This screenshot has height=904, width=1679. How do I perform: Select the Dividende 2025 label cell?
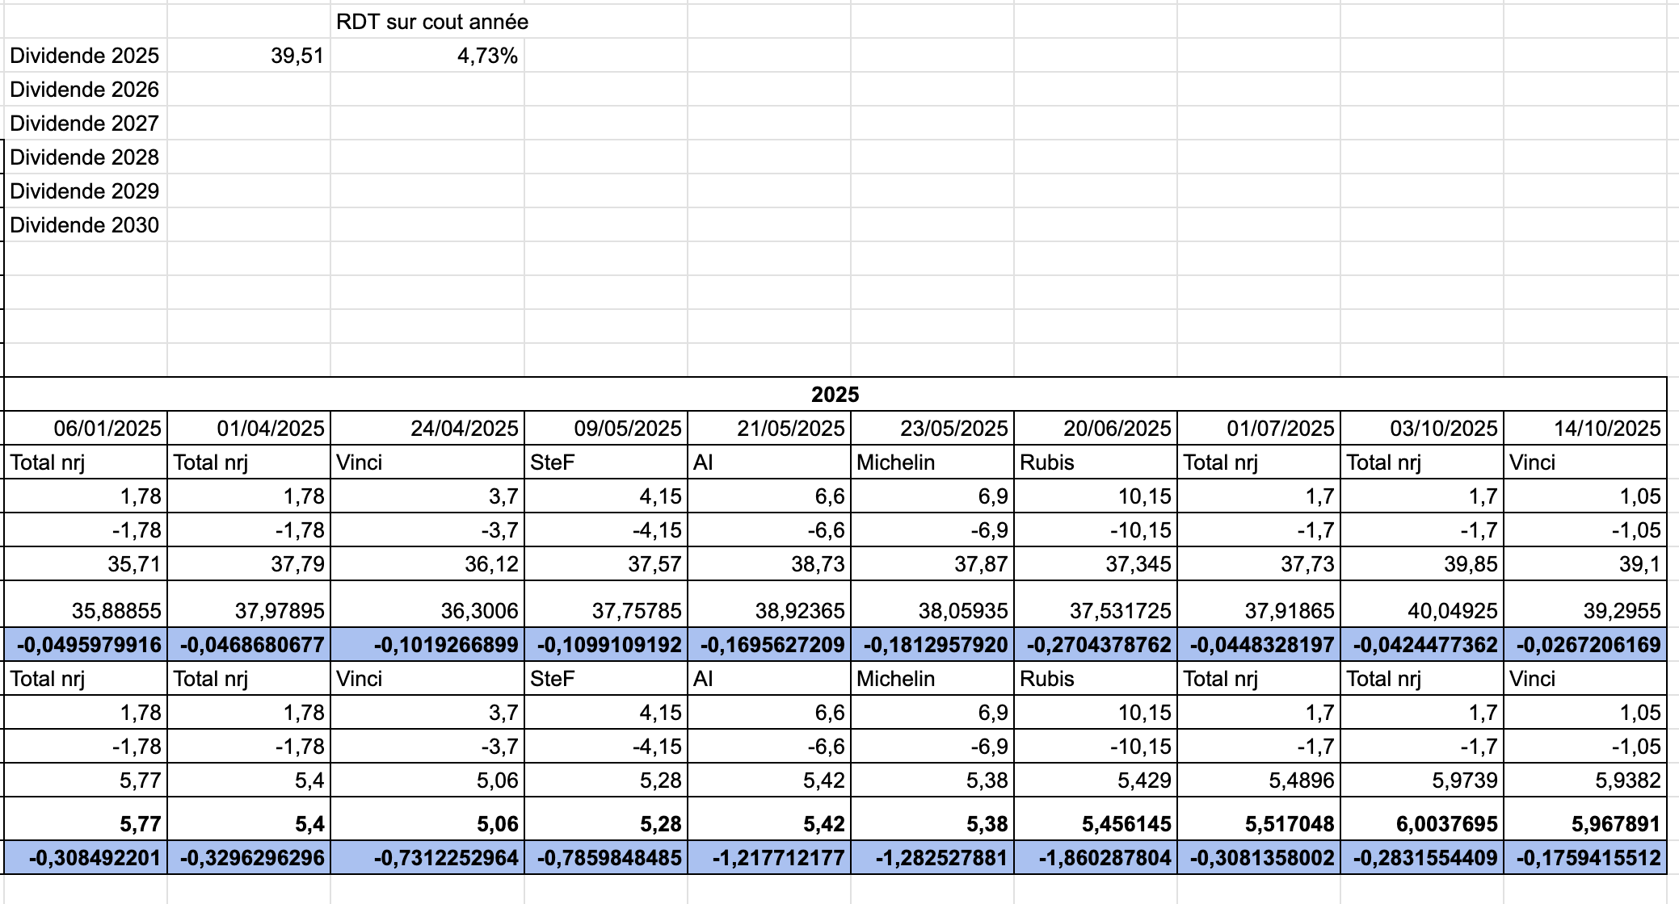click(85, 56)
